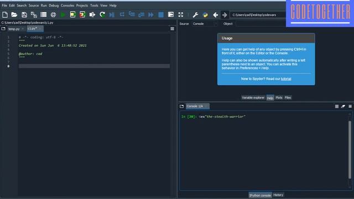Interrupt kernel with console stop button
This screenshot has height=199, width=354.
[337, 106]
